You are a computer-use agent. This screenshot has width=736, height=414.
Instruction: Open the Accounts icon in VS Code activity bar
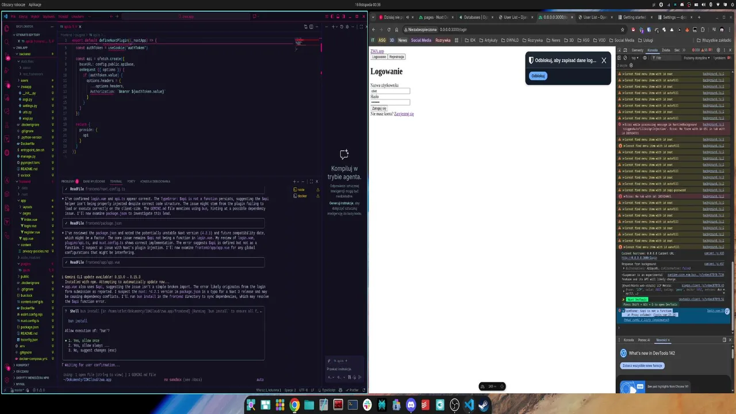click(7, 366)
